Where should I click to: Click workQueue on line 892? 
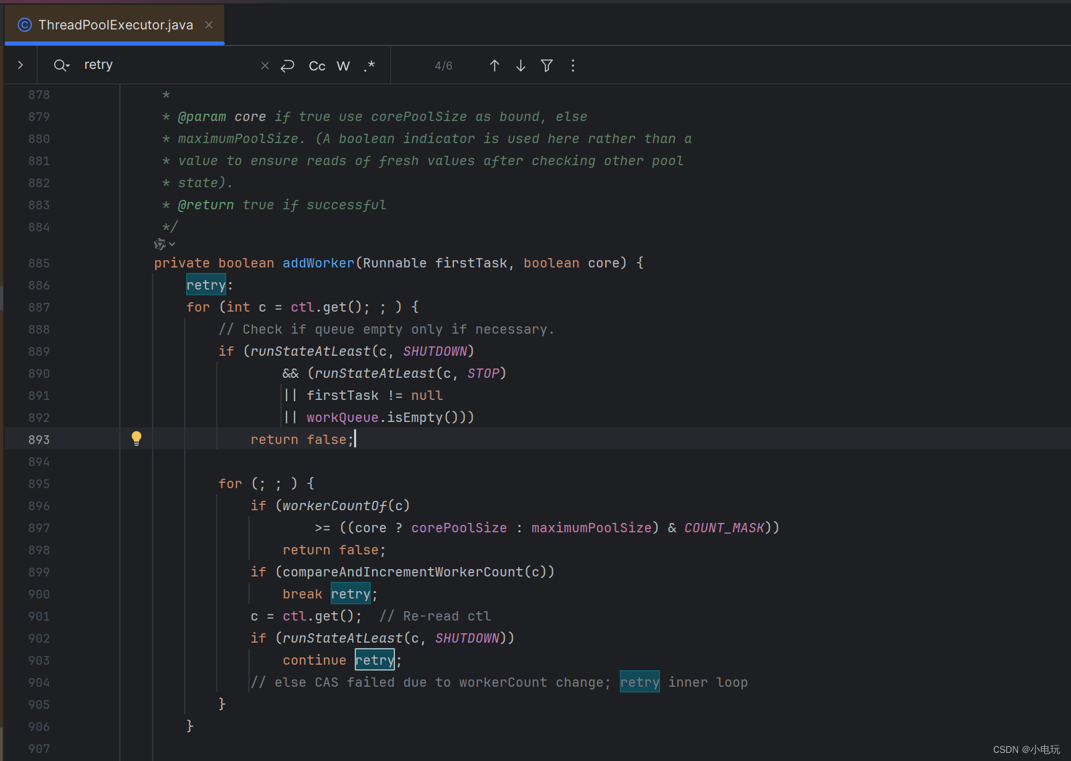click(x=343, y=417)
